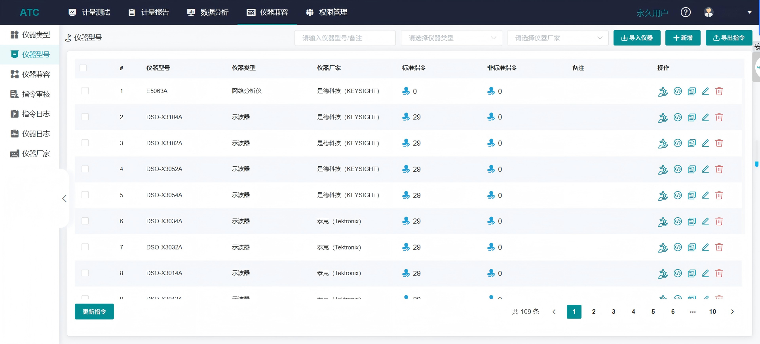Open the 数据分析 top menu

(208, 12)
